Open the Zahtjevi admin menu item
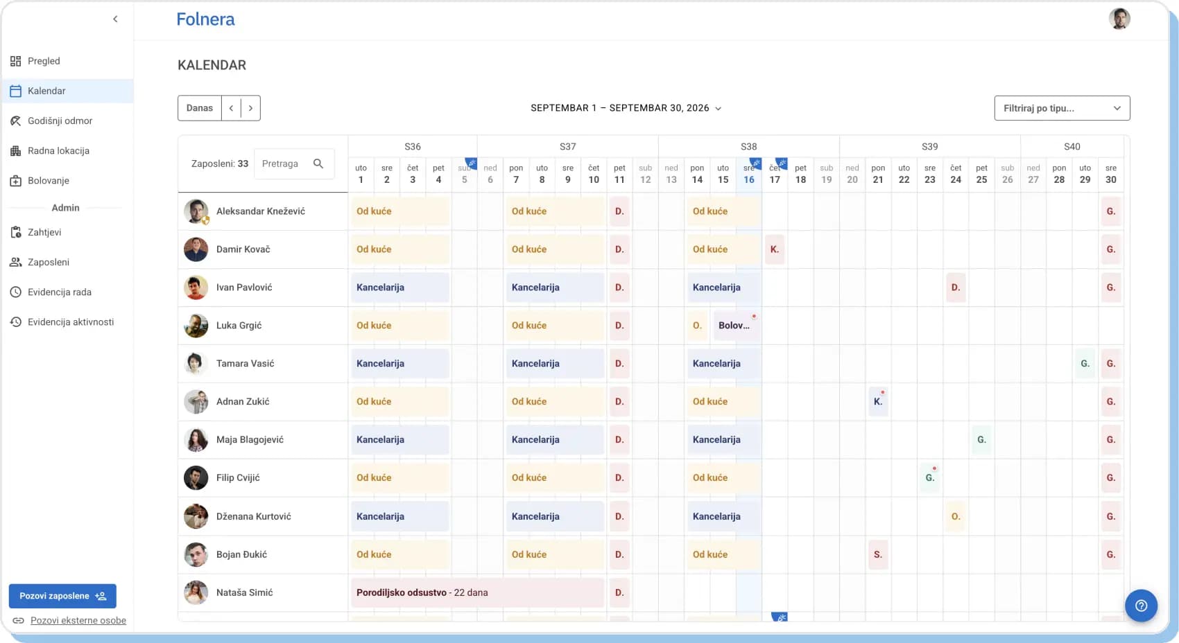1179x643 pixels. click(67, 232)
